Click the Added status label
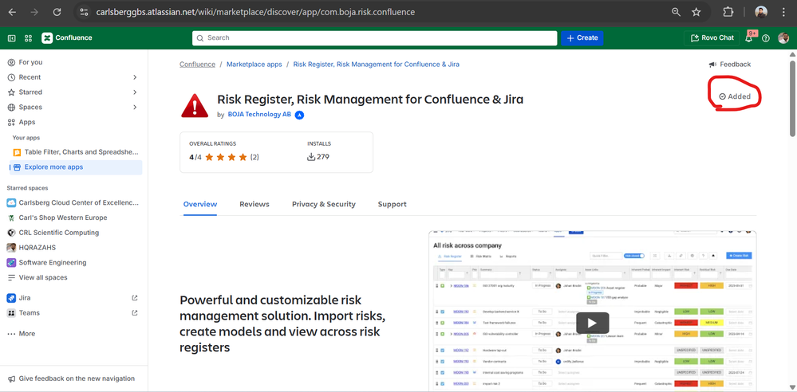The width and height of the screenshot is (797, 392). pos(735,96)
